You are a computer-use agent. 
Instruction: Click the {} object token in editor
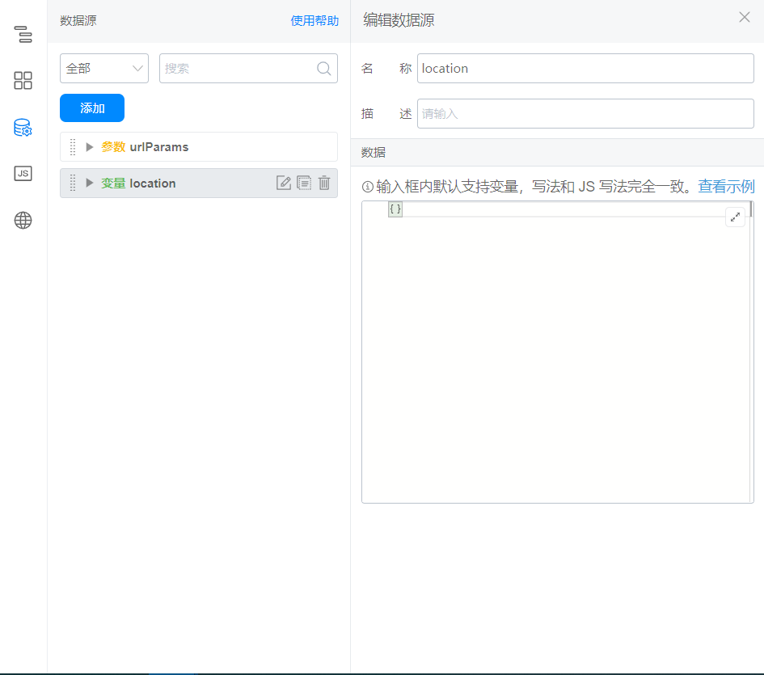395,209
